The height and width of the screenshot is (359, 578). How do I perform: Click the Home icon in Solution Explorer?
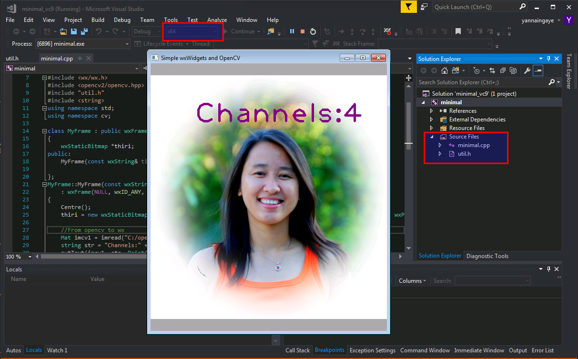coord(445,70)
